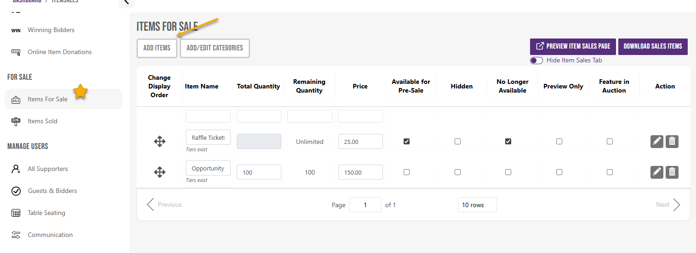
Task: Click the Item Name filter field
Action: click(x=208, y=116)
